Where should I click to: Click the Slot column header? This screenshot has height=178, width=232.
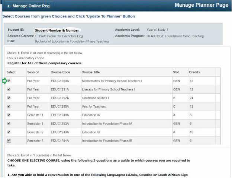(x=176, y=72)
